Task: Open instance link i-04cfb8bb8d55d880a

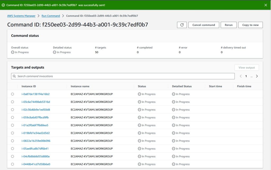Action: [35, 156]
